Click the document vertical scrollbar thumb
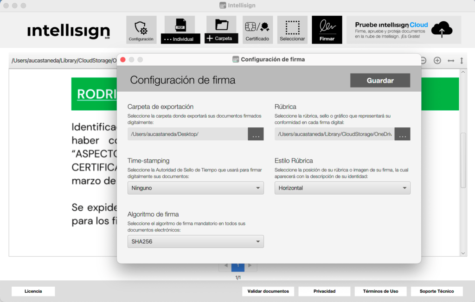This screenshot has width=475, height=302. point(463,160)
